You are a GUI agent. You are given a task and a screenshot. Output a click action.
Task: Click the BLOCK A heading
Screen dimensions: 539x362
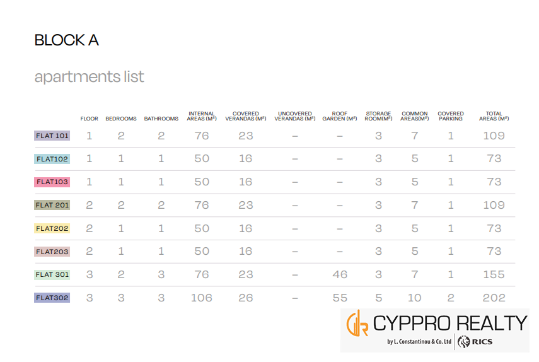pos(67,40)
